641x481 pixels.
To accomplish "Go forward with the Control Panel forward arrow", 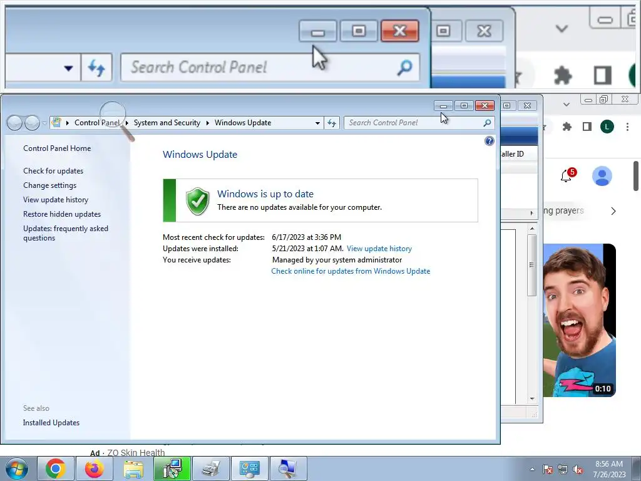I will (32, 122).
